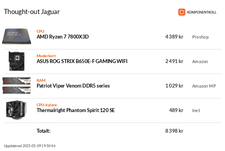Open Thermalright Phantom Spirit 120 SE link
This screenshot has height=151, width=225.
coord(76,110)
